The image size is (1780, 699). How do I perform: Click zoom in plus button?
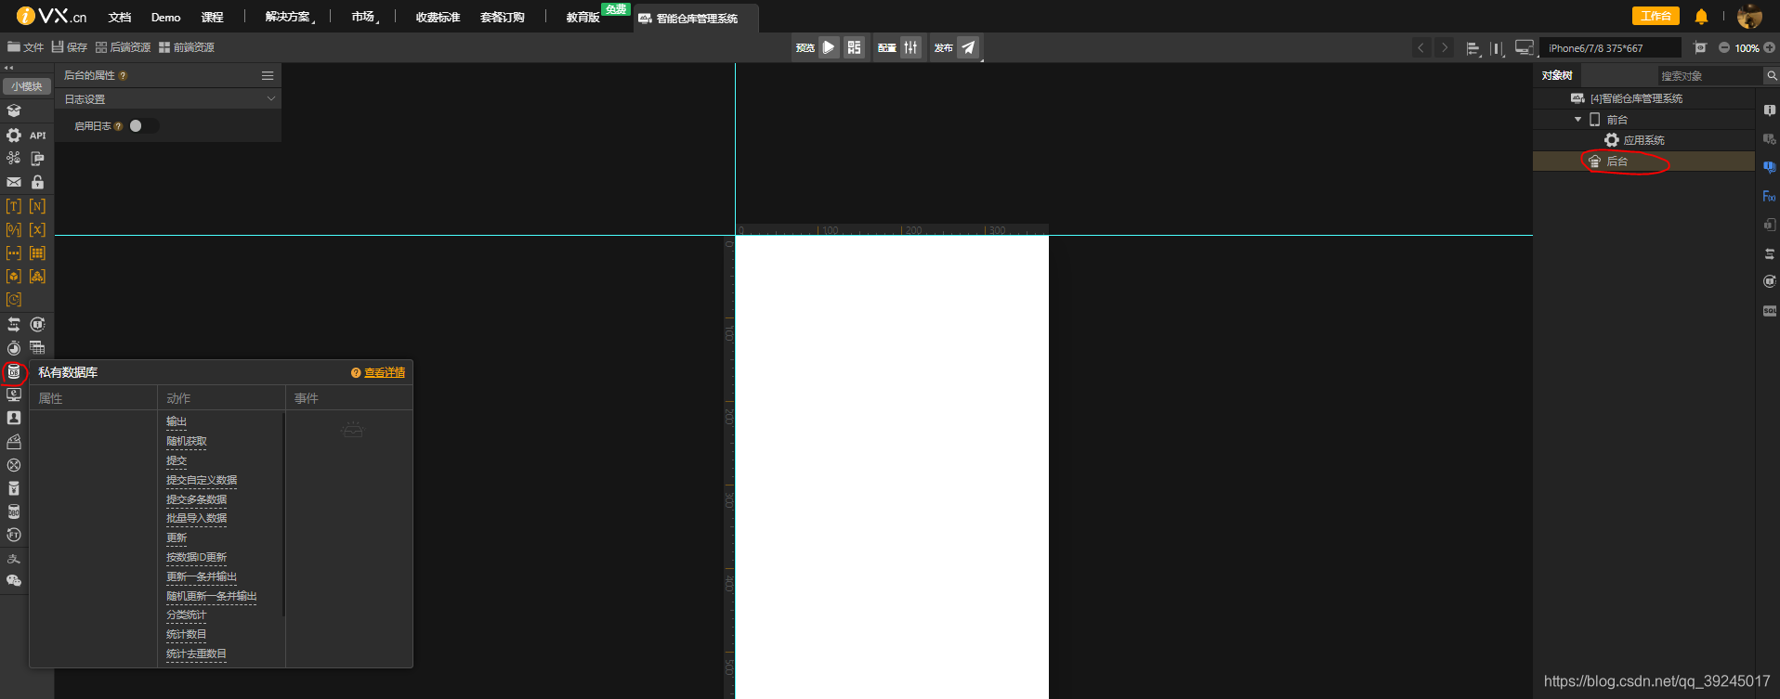point(1770,48)
